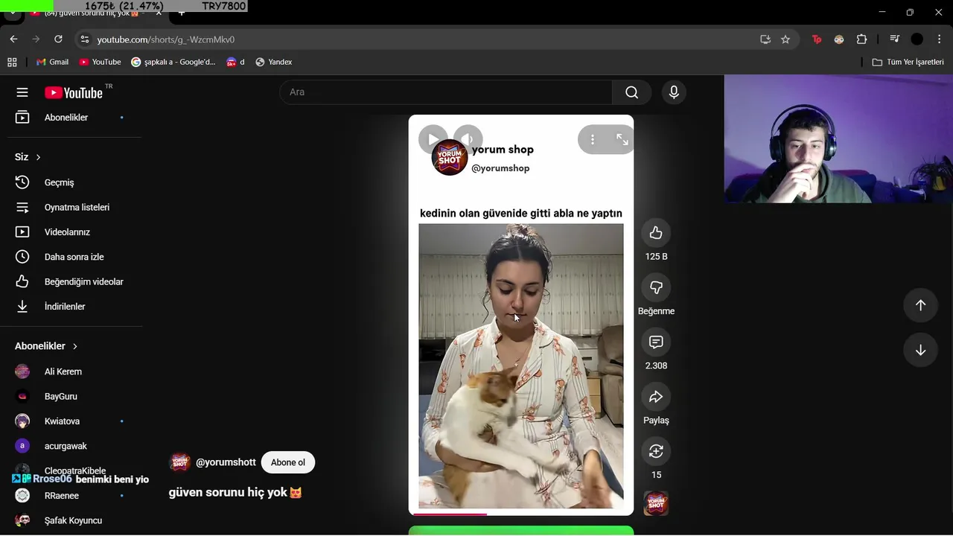Image resolution: width=953 pixels, height=536 pixels.
Task: Open the Yandex bookmark
Action: click(x=273, y=62)
